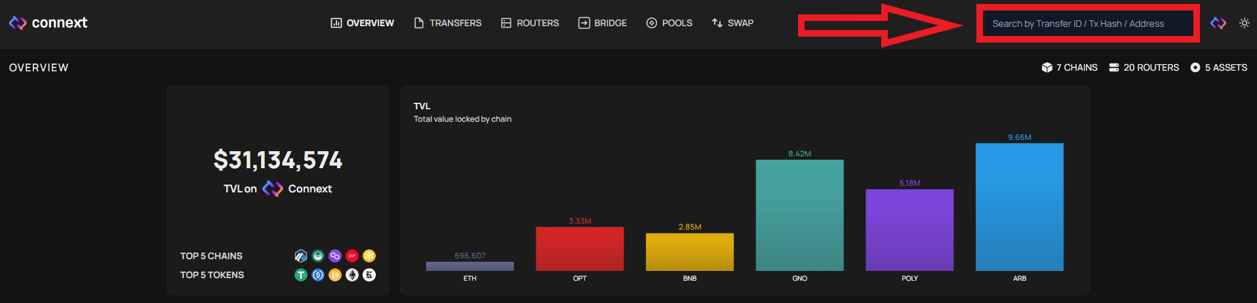The width and height of the screenshot is (1257, 303).
Task: Click the cube icon beside 7 CHAINS
Action: coord(1047,67)
